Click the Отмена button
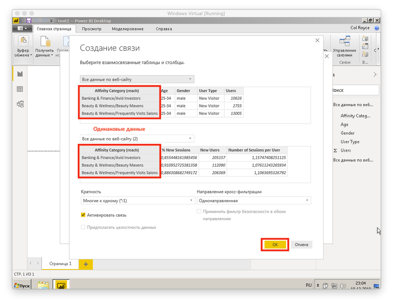 [x=301, y=245]
